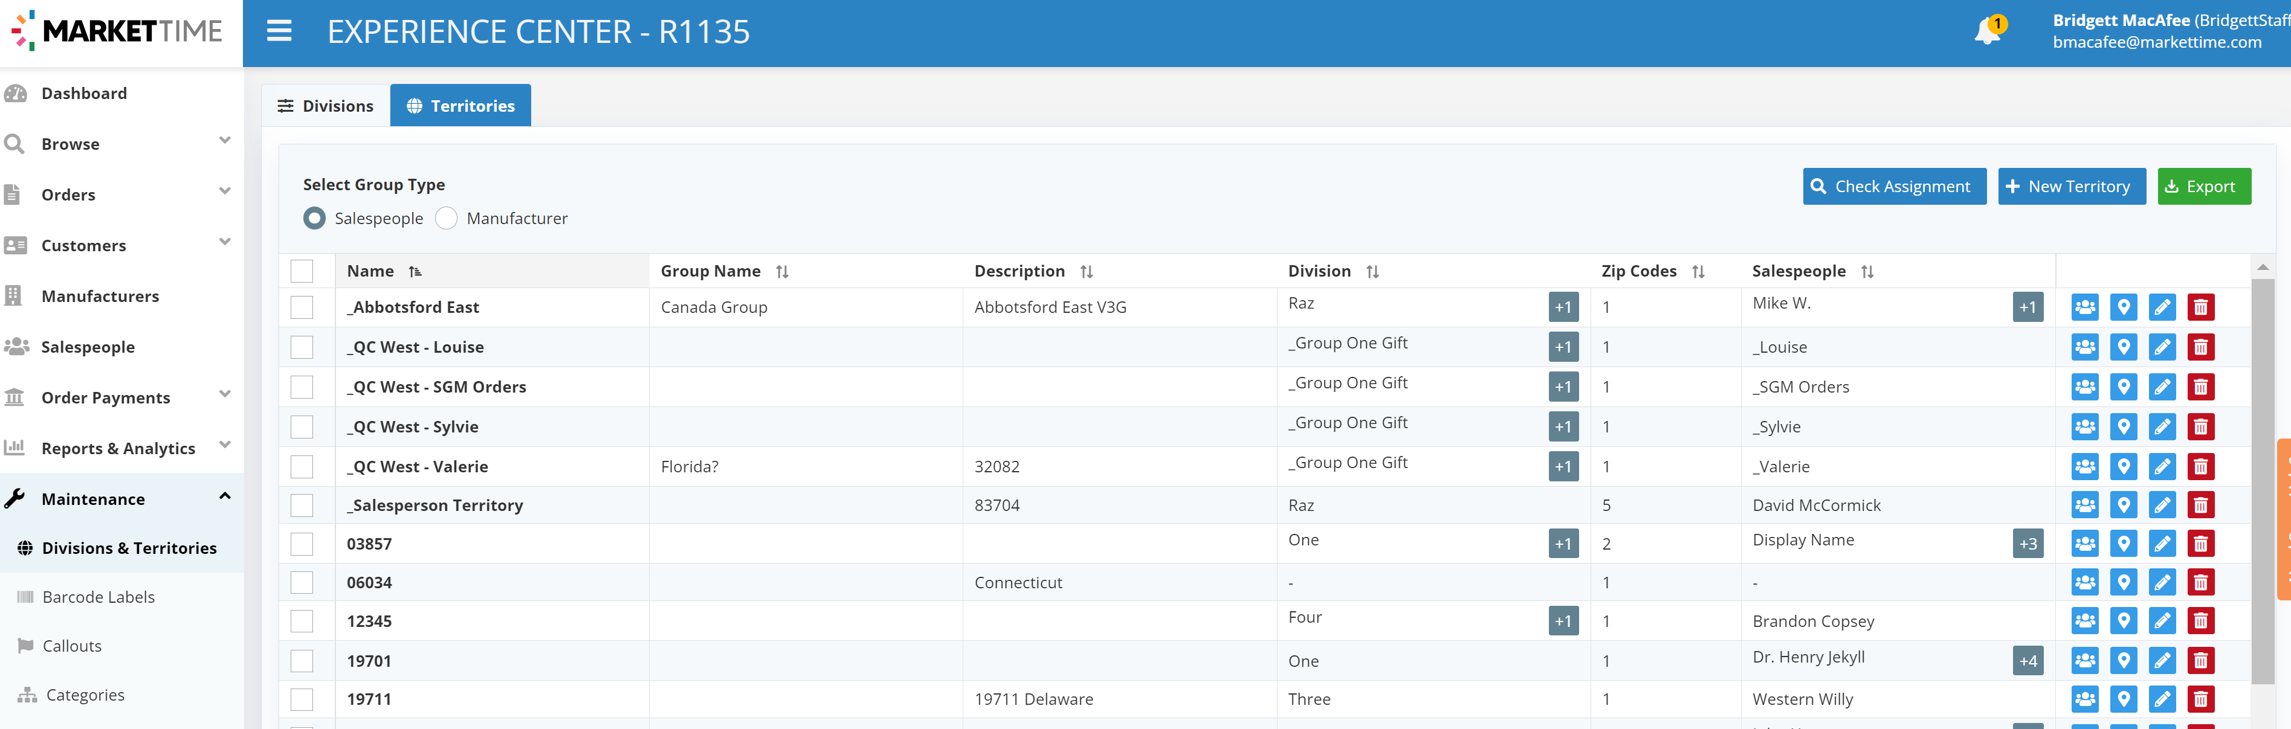The height and width of the screenshot is (729, 2291).
Task: Expand +1 divisions for _Abbotsford East
Action: [1563, 307]
